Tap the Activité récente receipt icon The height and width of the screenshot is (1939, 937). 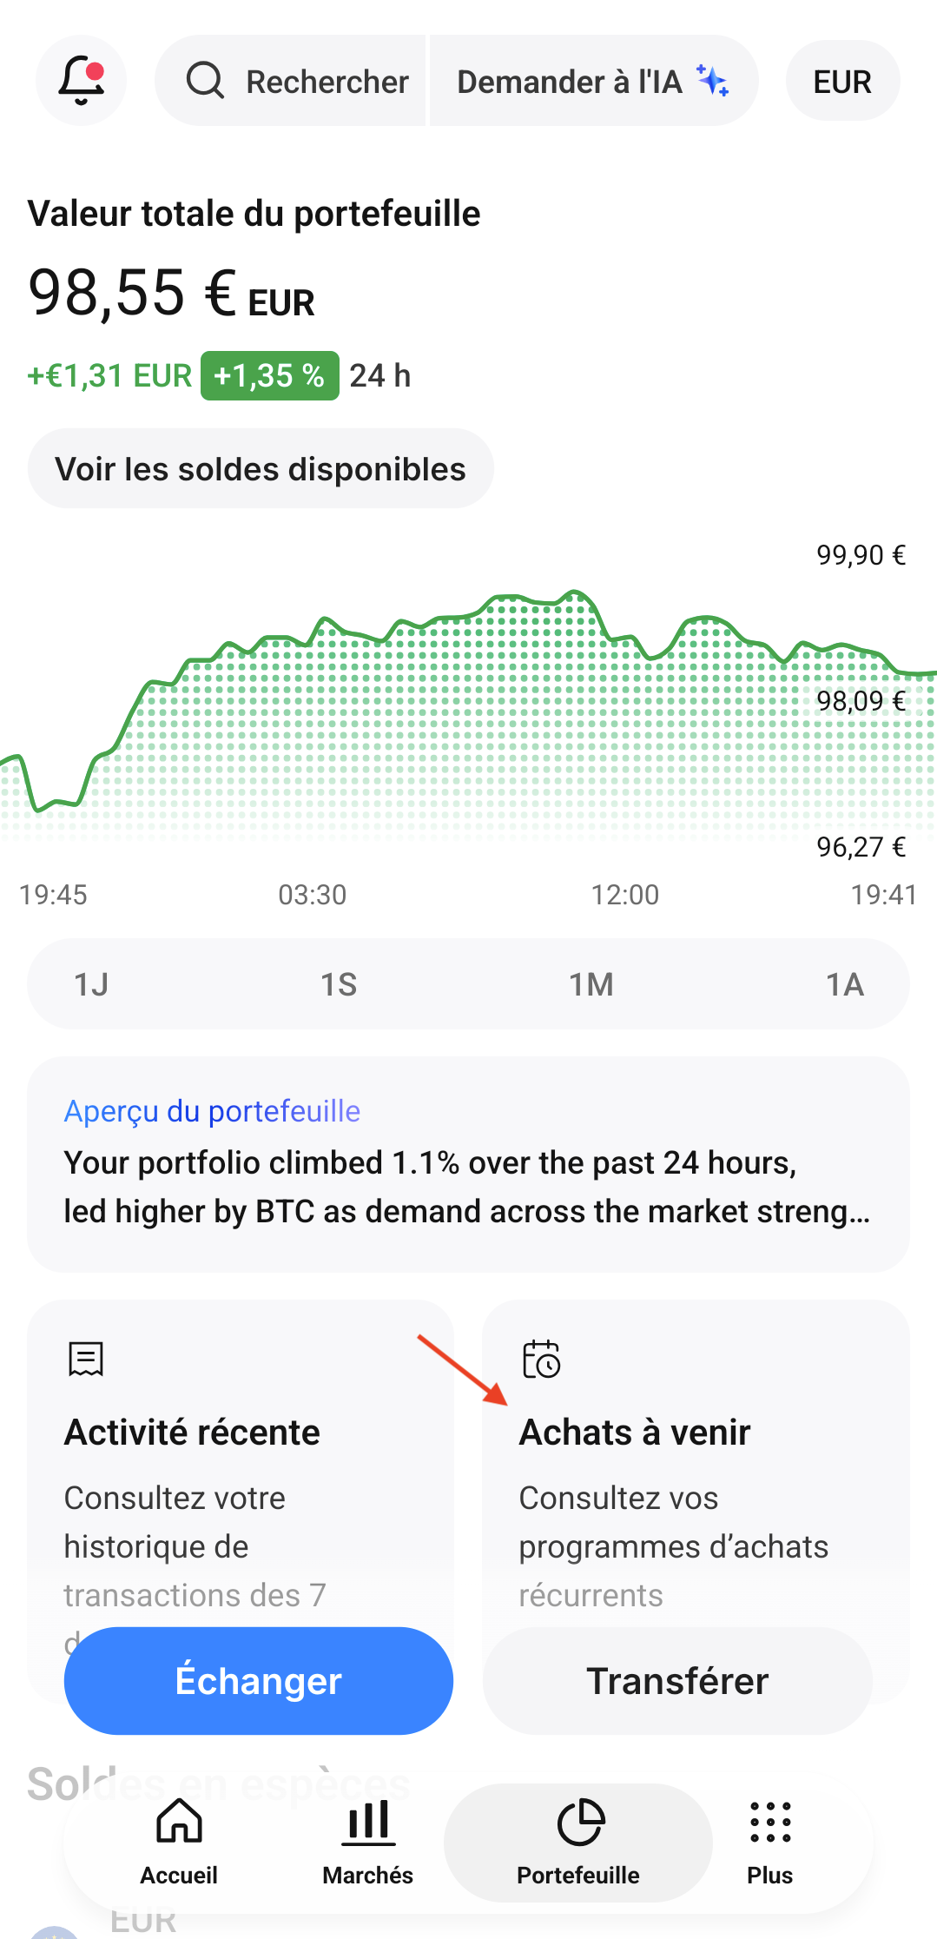[x=86, y=1360]
